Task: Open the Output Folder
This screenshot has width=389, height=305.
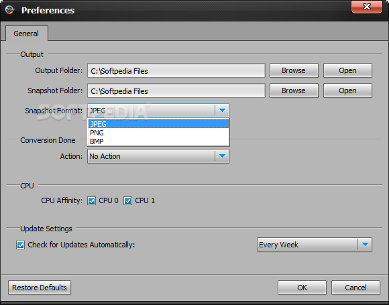Action: 347,70
